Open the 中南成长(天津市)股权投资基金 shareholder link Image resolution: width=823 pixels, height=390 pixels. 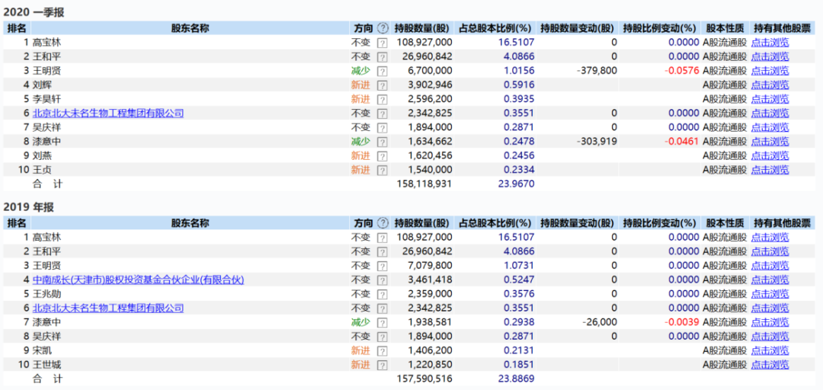138,280
